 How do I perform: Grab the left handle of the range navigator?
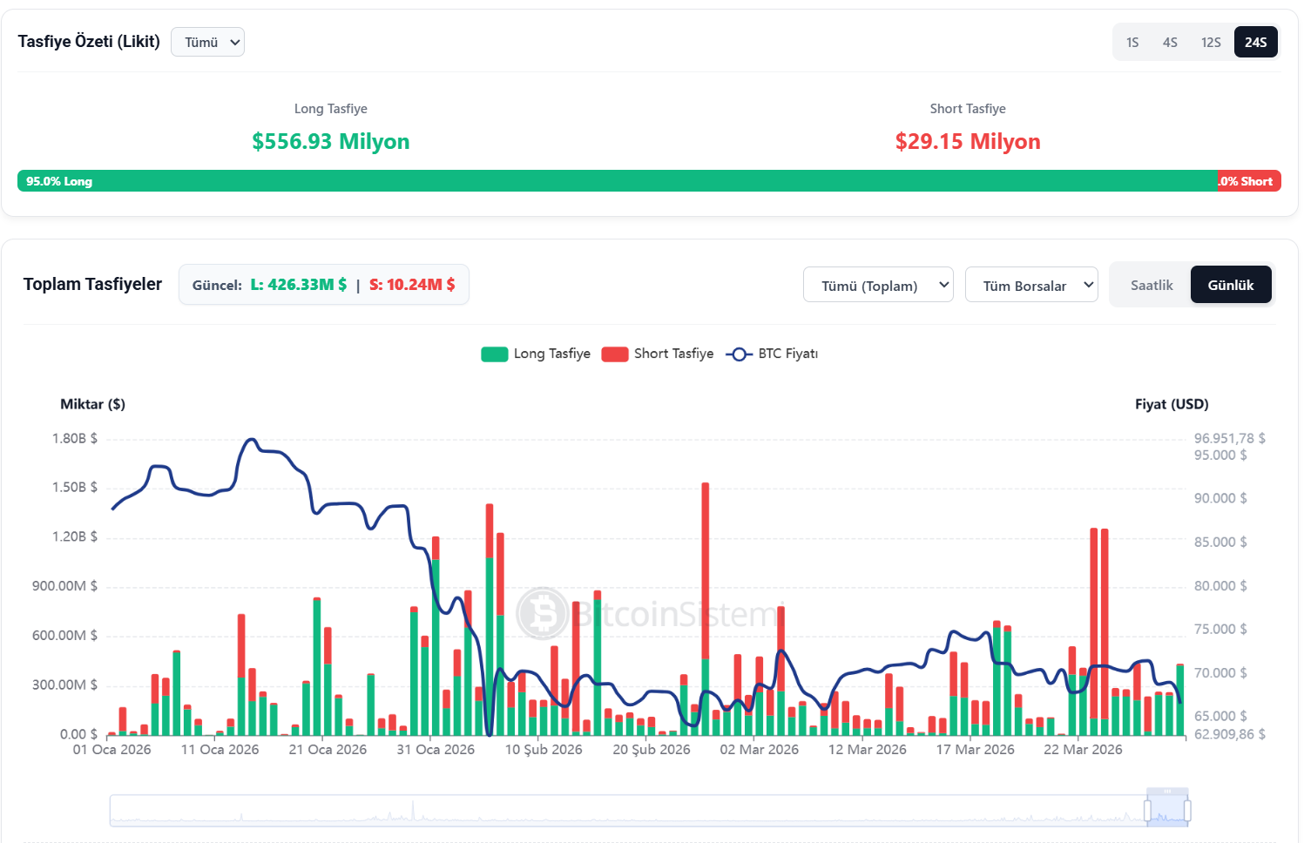point(1147,811)
